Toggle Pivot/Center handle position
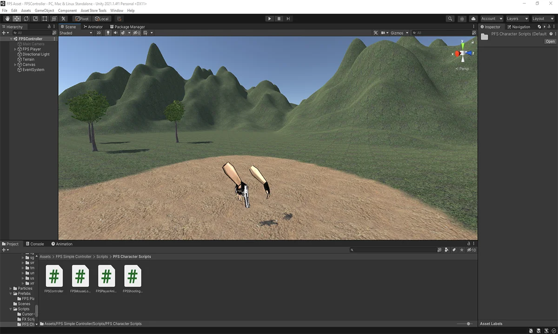The height and width of the screenshot is (334, 558). click(82, 19)
